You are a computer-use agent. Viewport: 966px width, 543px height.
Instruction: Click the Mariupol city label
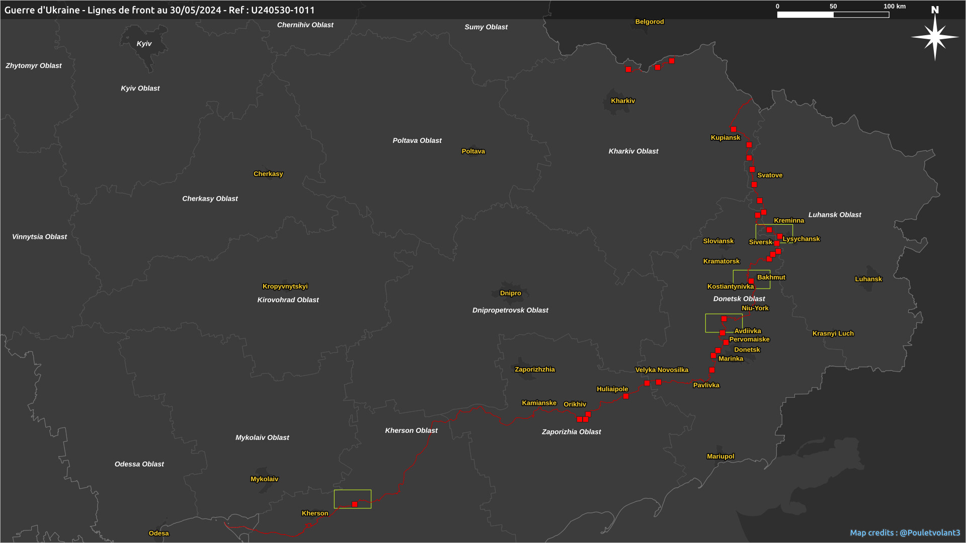click(x=720, y=457)
